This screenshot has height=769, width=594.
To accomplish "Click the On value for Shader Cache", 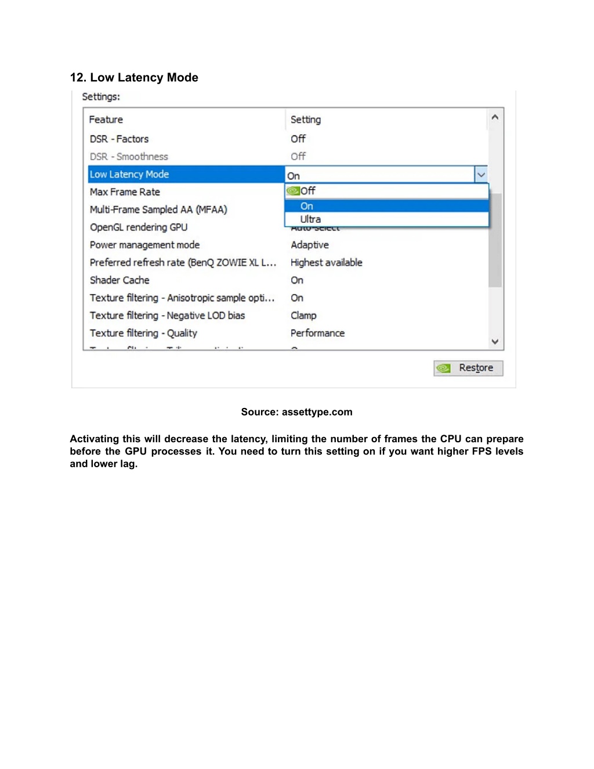I will 297,280.
